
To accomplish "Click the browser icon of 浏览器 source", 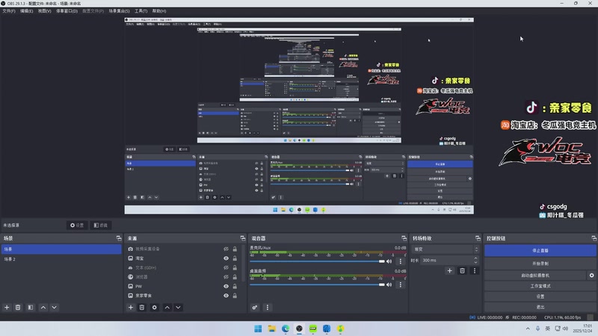I will click(x=130, y=277).
